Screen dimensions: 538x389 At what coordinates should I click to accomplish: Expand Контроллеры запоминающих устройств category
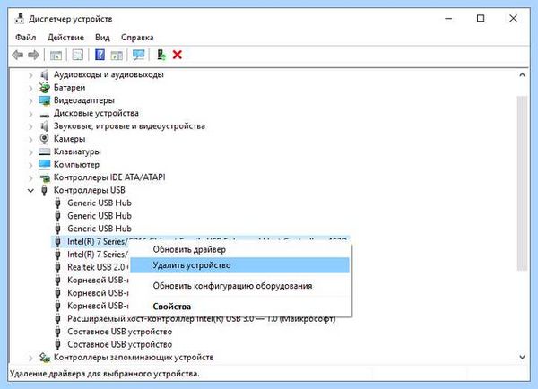[30, 359]
